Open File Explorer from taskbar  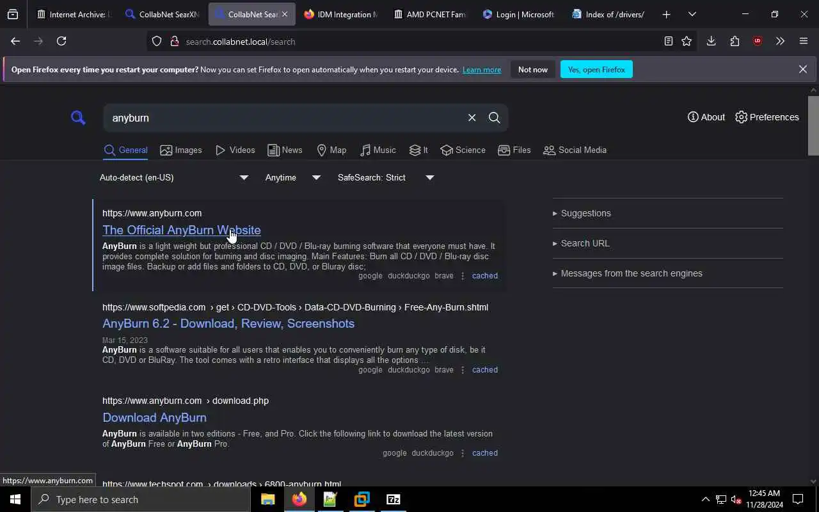pos(267,499)
